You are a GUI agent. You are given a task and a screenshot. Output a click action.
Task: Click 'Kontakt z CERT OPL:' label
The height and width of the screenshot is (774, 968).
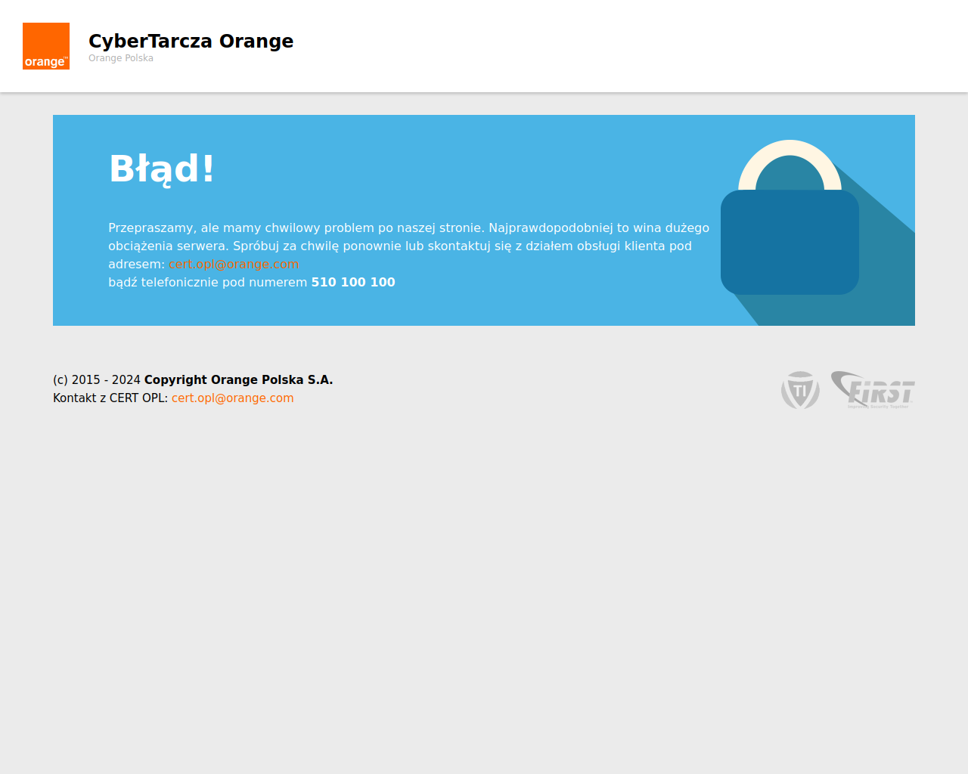coord(110,398)
